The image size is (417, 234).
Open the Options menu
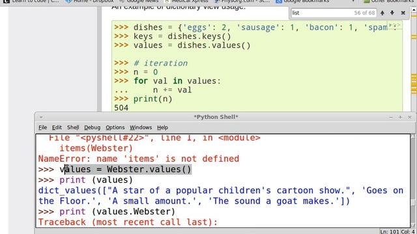pyautogui.click(x=115, y=127)
